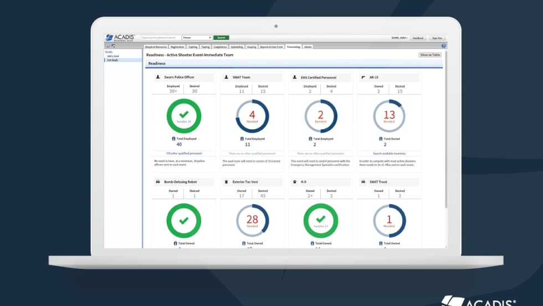
Task: Open the Person search type dropdown
Action: [x=197, y=38]
